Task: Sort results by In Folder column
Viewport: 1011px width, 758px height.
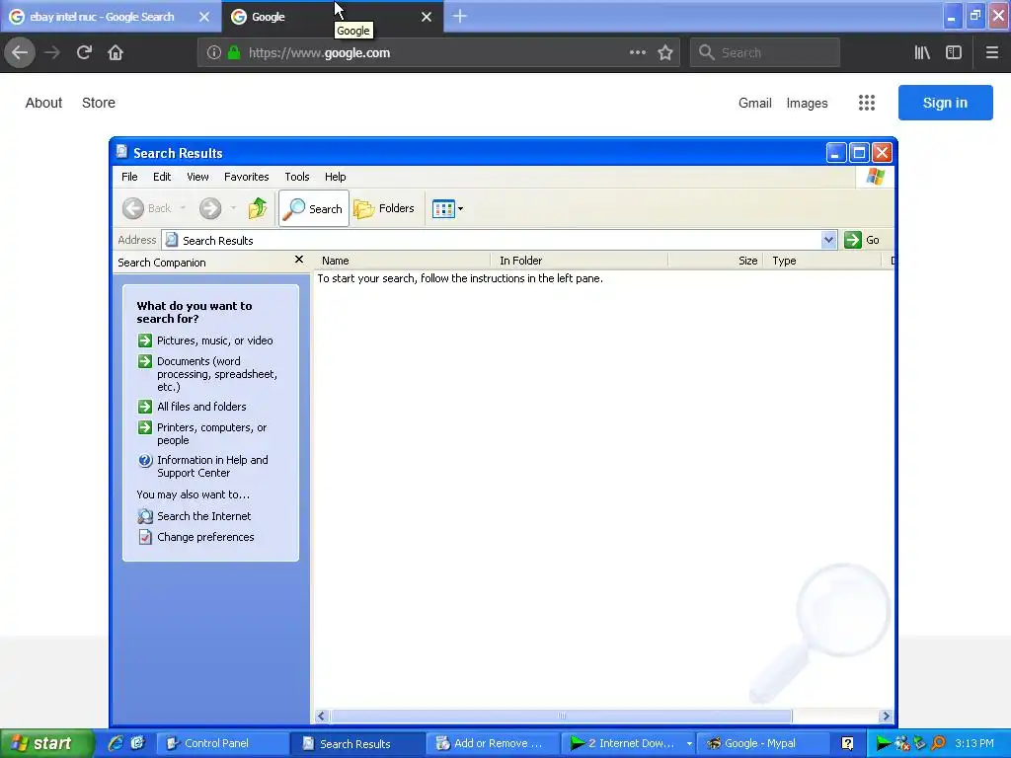Action: 579,261
